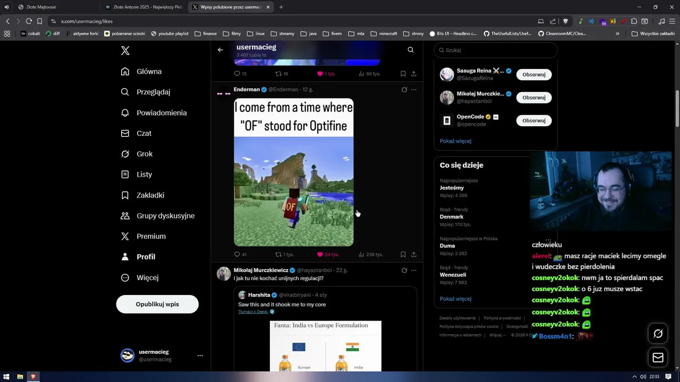680x382 pixels.
Task: Show hidden bookmarks with double chevron
Action: [x=617, y=33]
